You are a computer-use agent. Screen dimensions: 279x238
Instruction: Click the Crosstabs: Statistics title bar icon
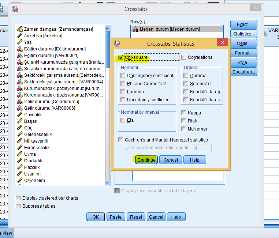pyautogui.click(x=118, y=44)
